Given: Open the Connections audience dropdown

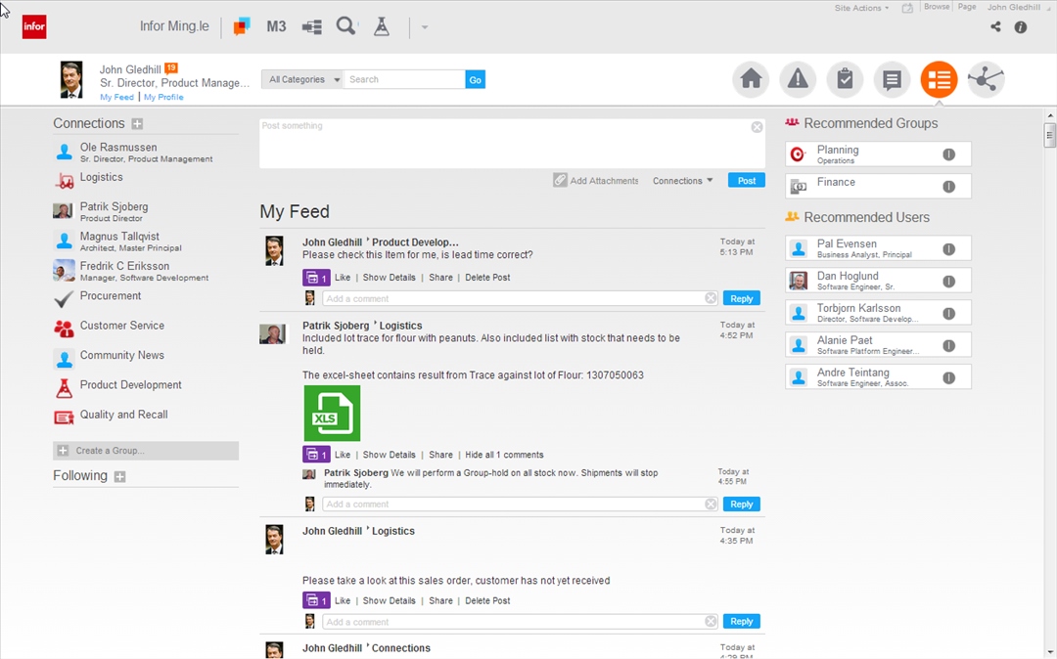Looking at the screenshot, I should pos(683,181).
